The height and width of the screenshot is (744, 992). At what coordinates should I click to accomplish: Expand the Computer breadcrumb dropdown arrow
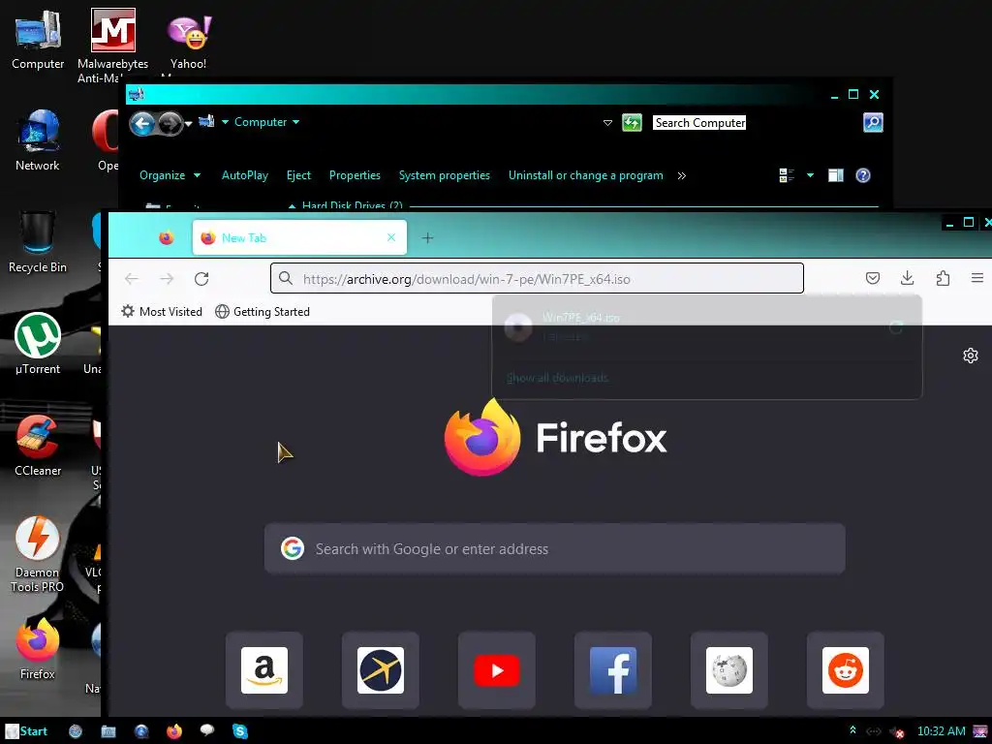pos(296,122)
